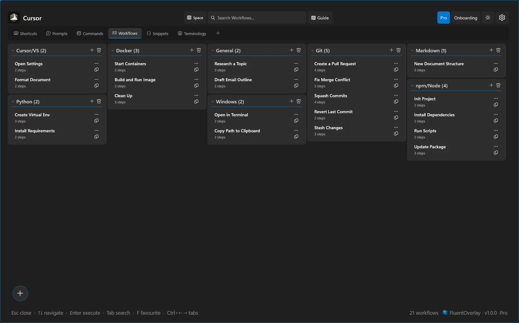
Task: Open the ellipsis menu on Init Project
Action: (496, 98)
